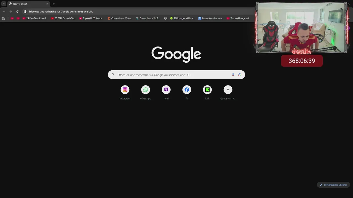Search by image with Google Lens icon
This screenshot has width=353, height=198.
tap(240, 75)
